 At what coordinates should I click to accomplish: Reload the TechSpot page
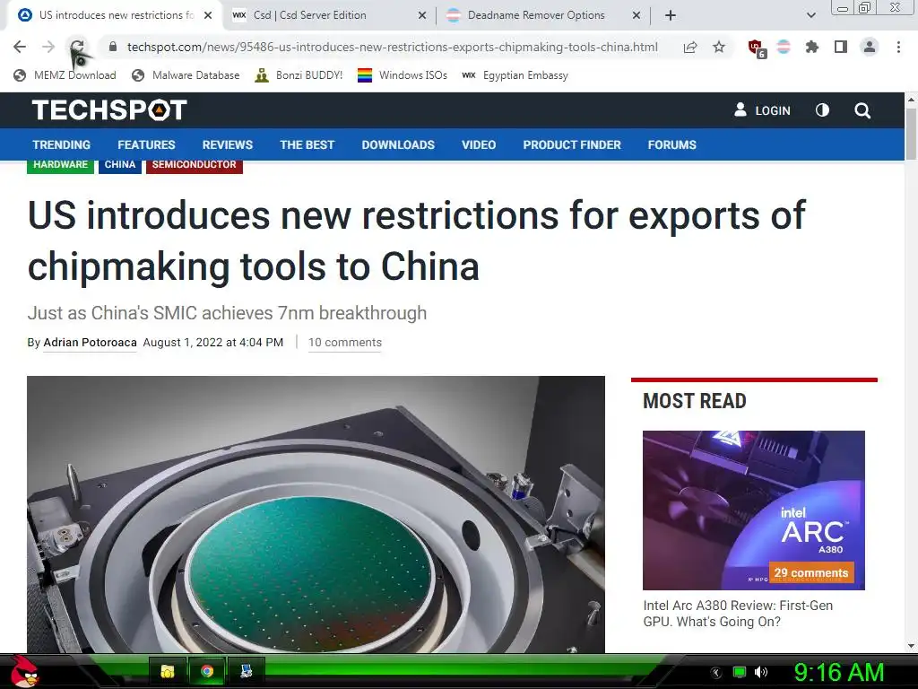click(77, 47)
